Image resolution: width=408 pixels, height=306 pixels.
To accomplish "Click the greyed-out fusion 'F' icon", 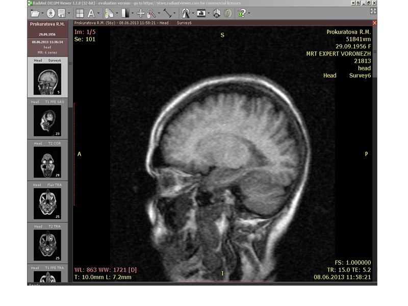I will pos(227,13).
